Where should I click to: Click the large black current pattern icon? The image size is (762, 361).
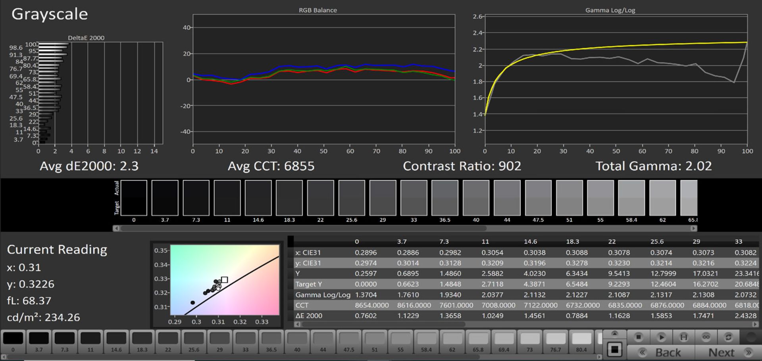(x=614, y=350)
